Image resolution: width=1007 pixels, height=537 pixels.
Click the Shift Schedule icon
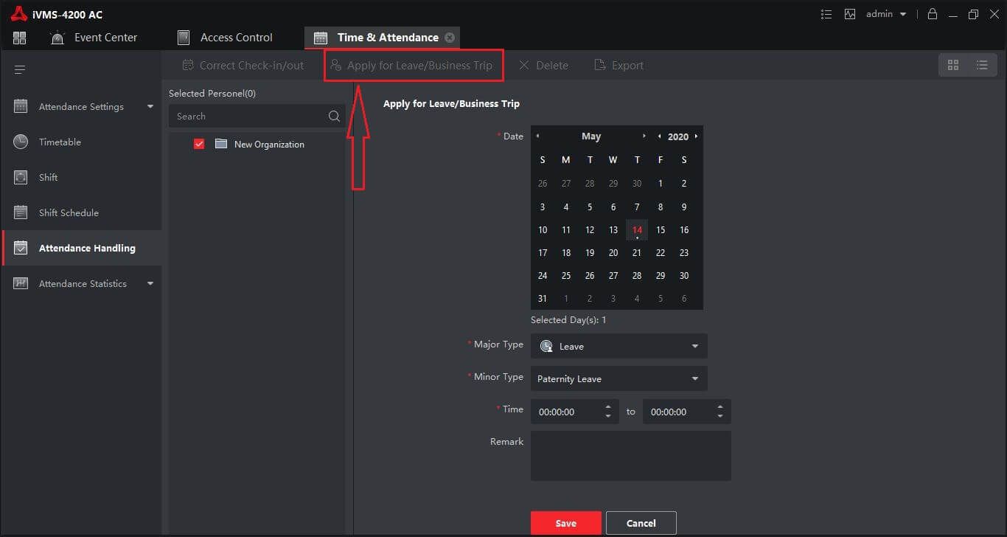point(21,212)
